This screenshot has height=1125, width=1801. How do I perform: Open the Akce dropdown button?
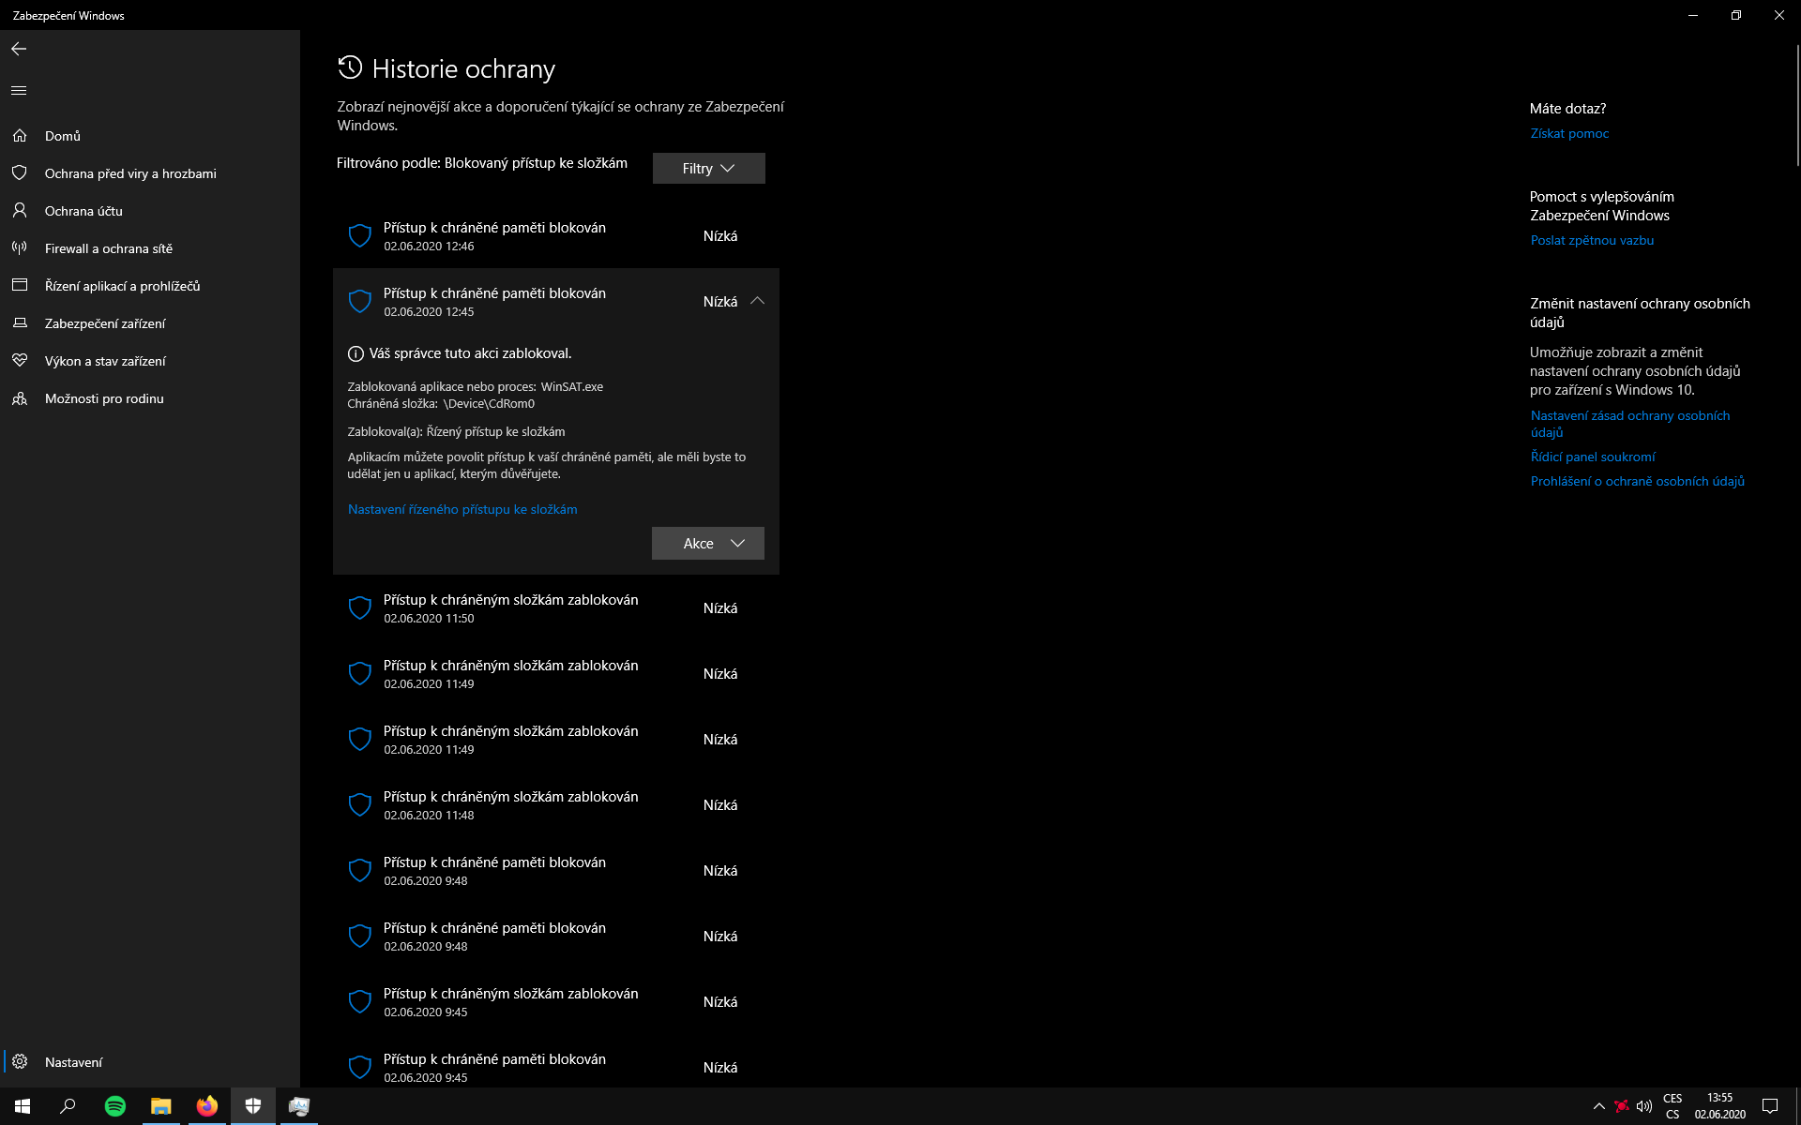tap(708, 544)
